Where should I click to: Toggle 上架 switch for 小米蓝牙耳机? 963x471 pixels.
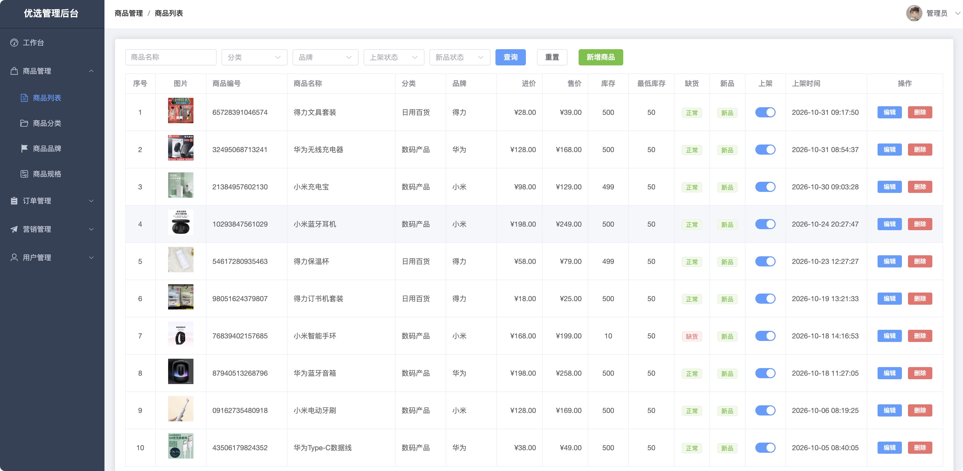tap(765, 224)
